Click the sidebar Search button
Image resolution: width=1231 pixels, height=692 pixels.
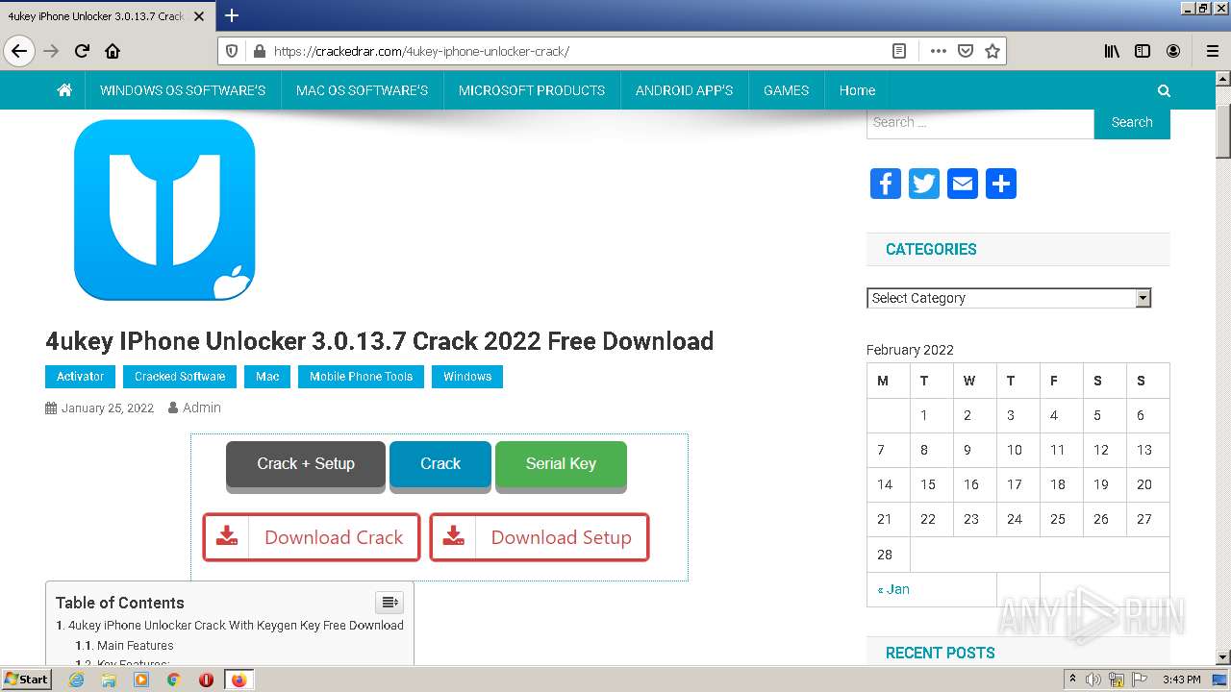[x=1132, y=123]
